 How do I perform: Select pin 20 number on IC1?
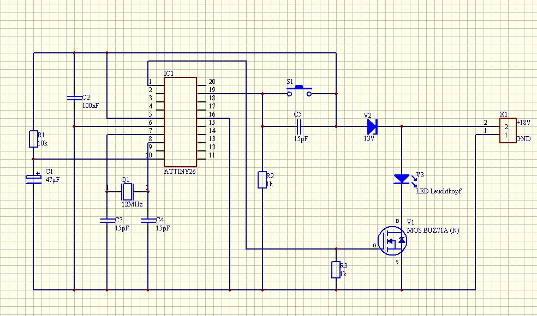tap(212, 81)
